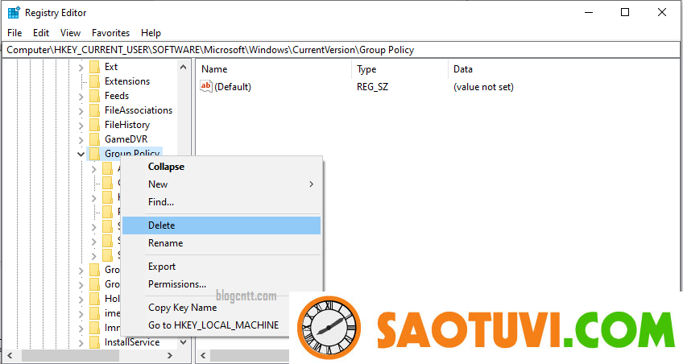Open the Help menu

tap(151, 33)
